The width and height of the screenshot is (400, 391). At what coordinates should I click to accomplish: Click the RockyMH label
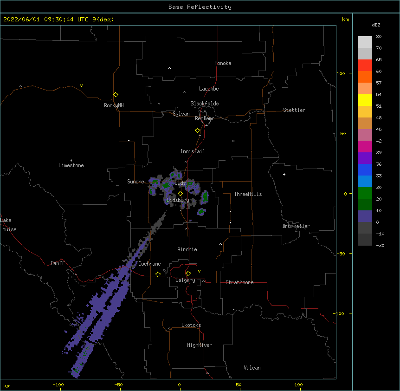point(114,105)
